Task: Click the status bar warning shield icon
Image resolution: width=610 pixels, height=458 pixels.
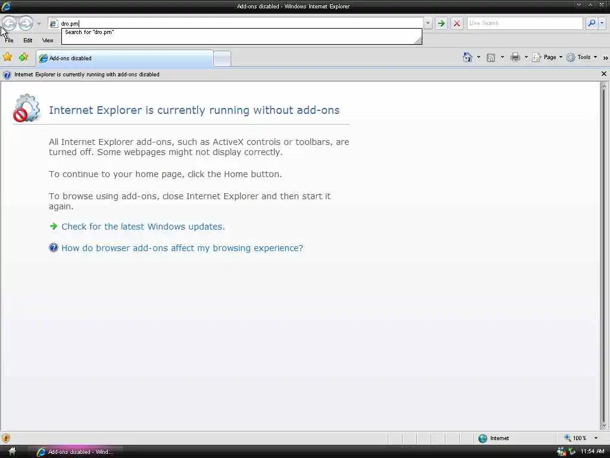Action: click(x=6, y=438)
